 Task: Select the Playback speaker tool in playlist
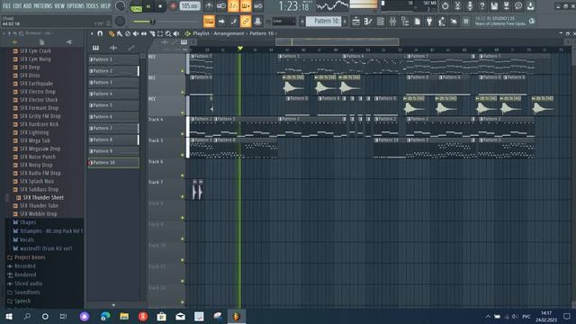point(176,33)
